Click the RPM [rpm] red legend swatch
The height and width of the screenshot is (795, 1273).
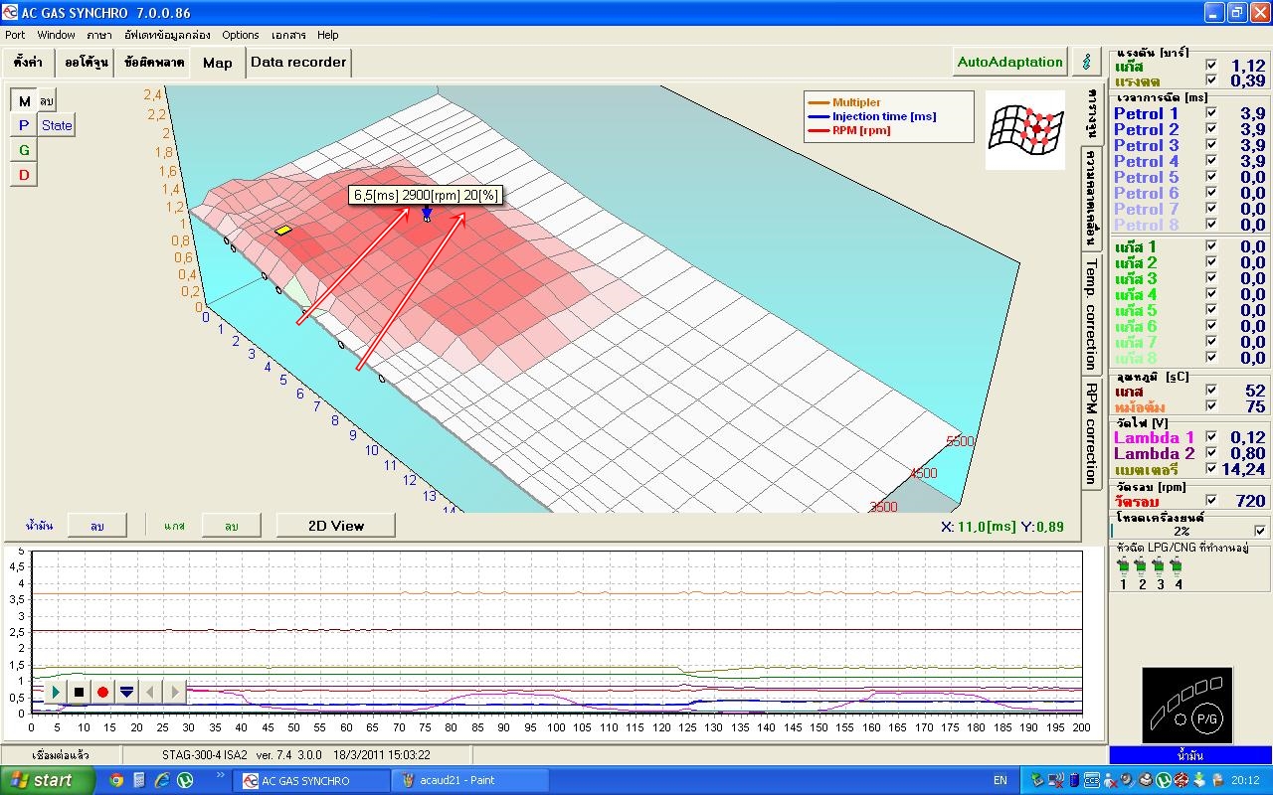(819, 130)
